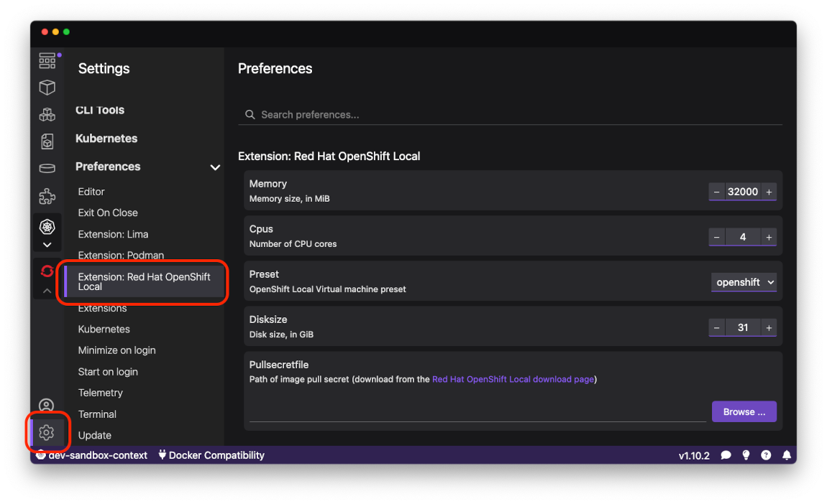Open the notifications bell icon
827x504 pixels.
tap(787, 455)
